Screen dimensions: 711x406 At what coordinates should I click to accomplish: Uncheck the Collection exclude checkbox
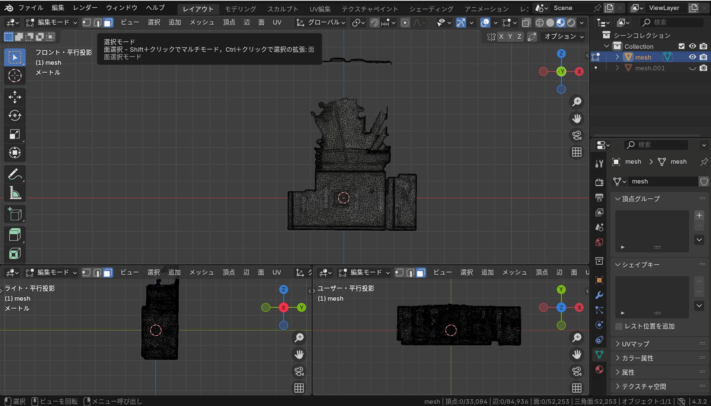tap(682, 46)
